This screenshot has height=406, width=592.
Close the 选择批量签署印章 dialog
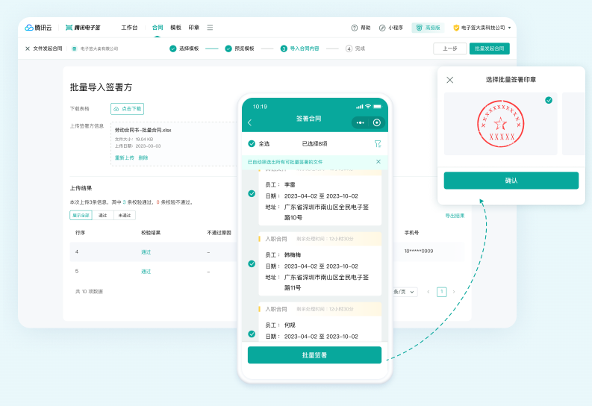click(x=449, y=80)
